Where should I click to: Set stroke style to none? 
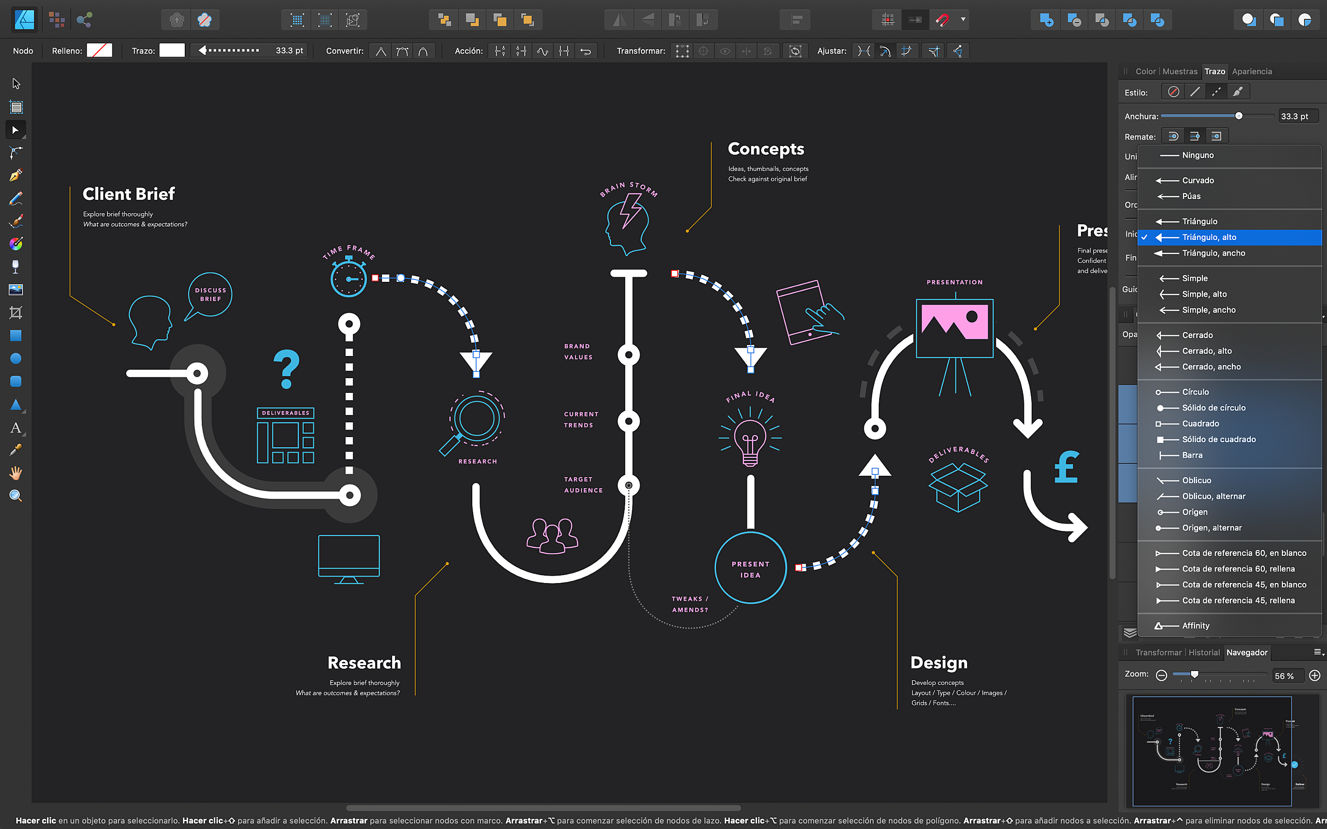pyautogui.click(x=1173, y=92)
